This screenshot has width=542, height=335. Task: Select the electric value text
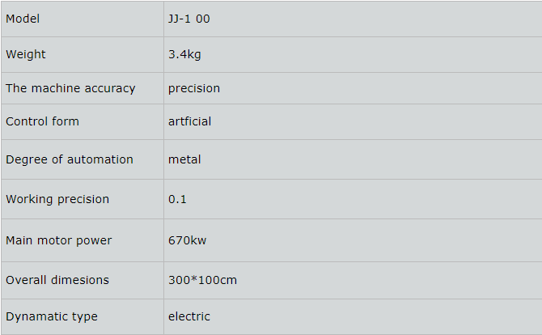(x=189, y=316)
